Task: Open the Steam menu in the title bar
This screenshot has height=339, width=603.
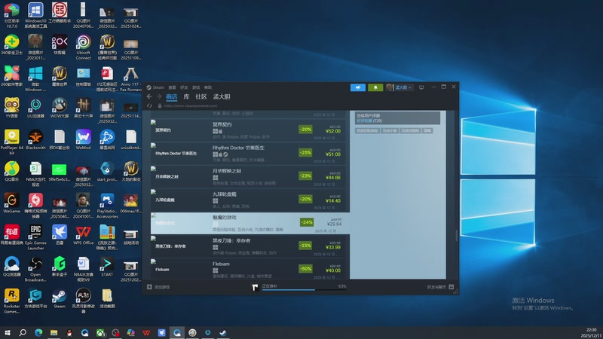Action: (158, 87)
